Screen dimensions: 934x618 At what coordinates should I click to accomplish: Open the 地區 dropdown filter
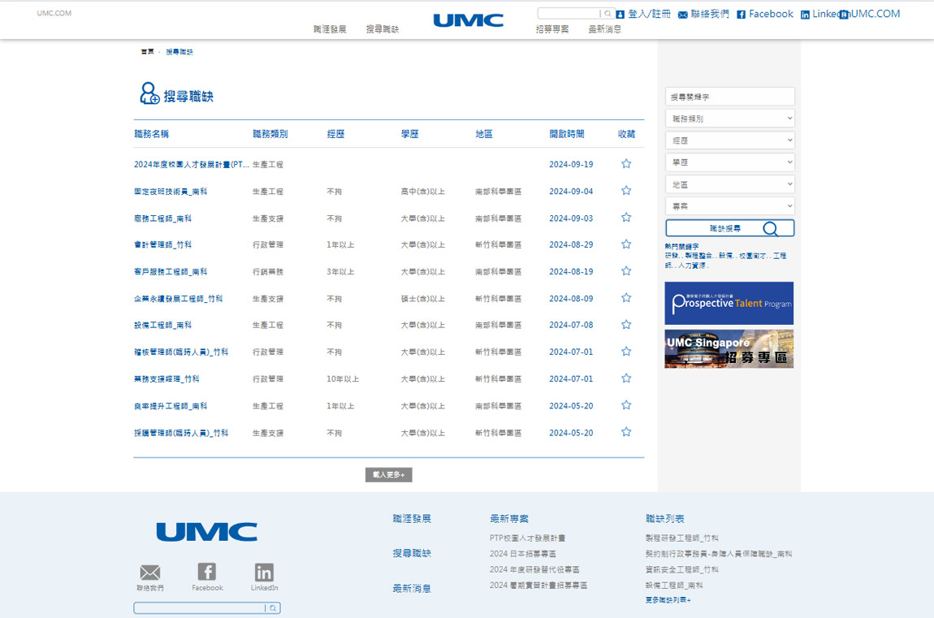[x=729, y=184]
